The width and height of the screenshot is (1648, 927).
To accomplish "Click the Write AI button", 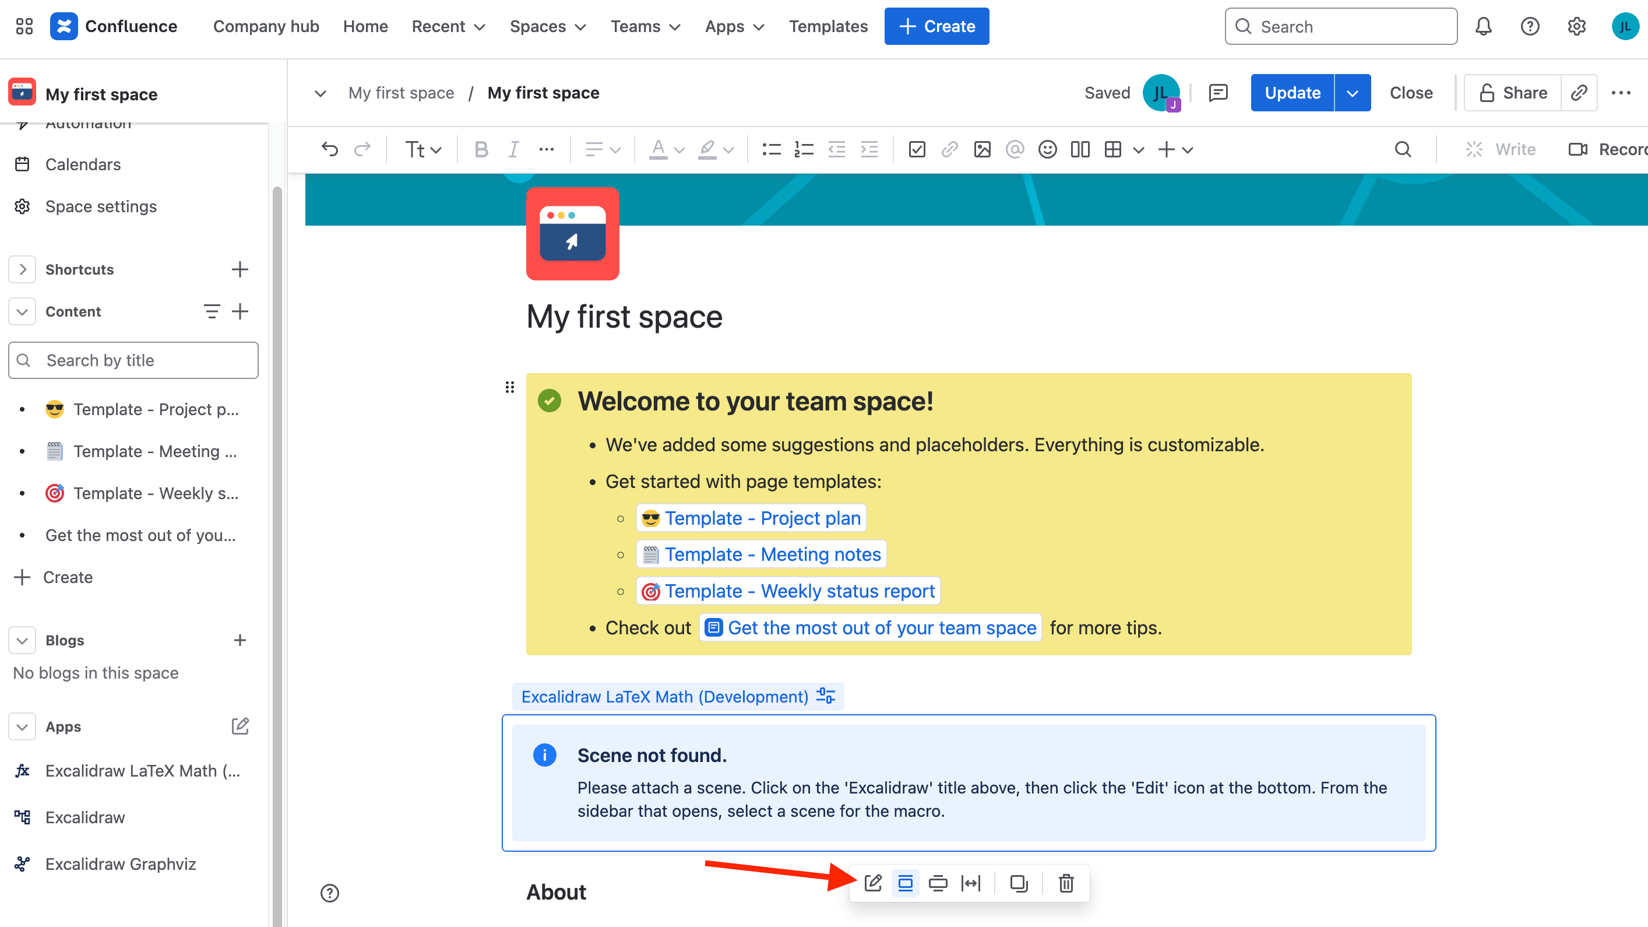I will [x=1500, y=149].
